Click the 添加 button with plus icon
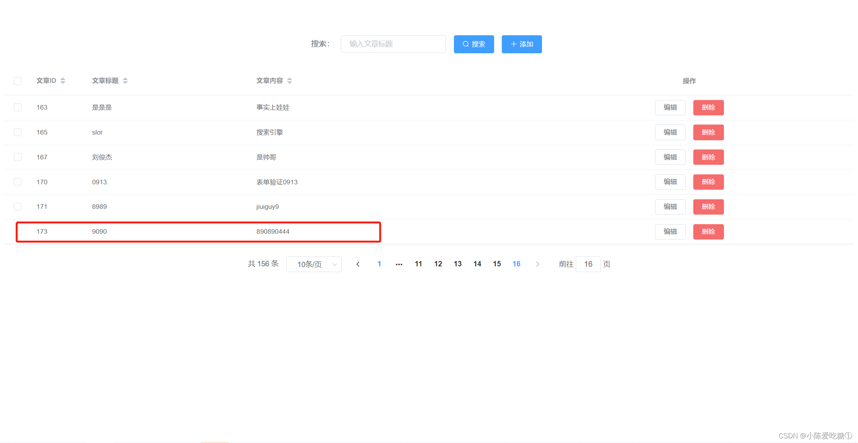The width and height of the screenshot is (858, 443). point(522,44)
